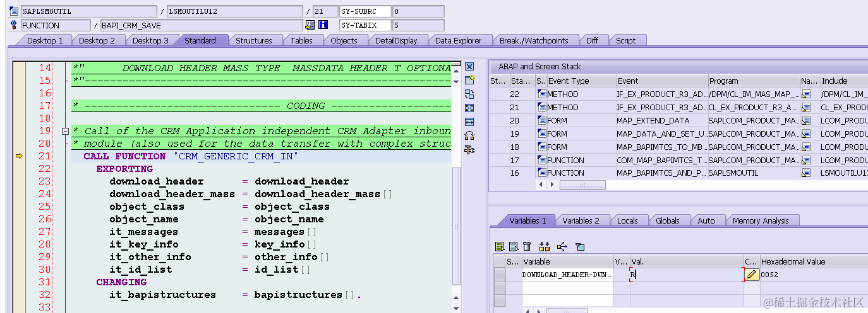Switch to the Desktop 1 tab
The height and width of the screenshot is (313, 868).
coord(44,40)
